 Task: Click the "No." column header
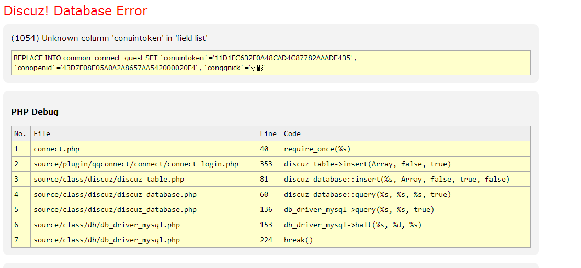tap(20, 133)
